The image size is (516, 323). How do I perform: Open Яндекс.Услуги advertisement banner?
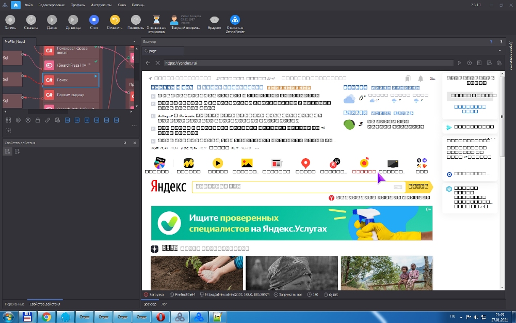coord(292,223)
